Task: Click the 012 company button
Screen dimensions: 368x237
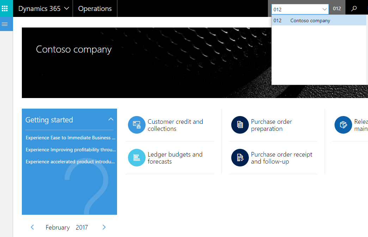Action: [x=337, y=9]
